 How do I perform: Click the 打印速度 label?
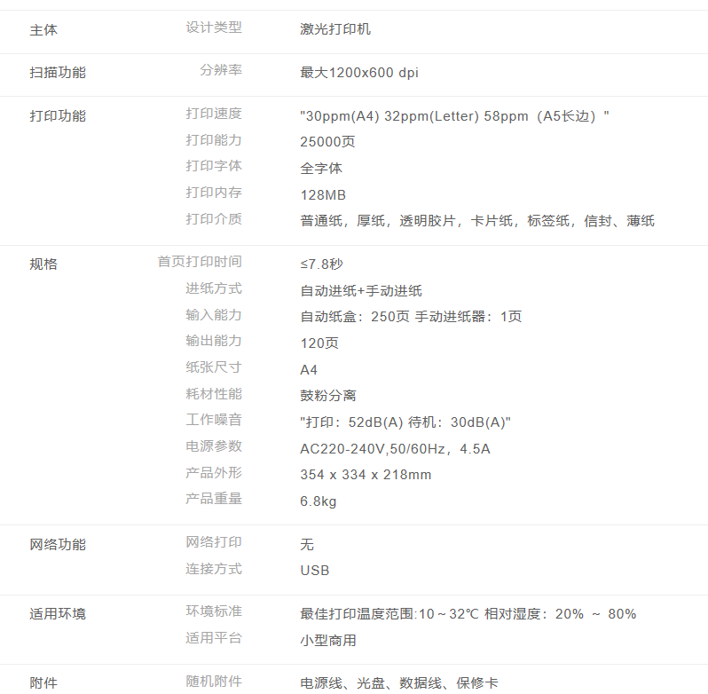coord(214,114)
